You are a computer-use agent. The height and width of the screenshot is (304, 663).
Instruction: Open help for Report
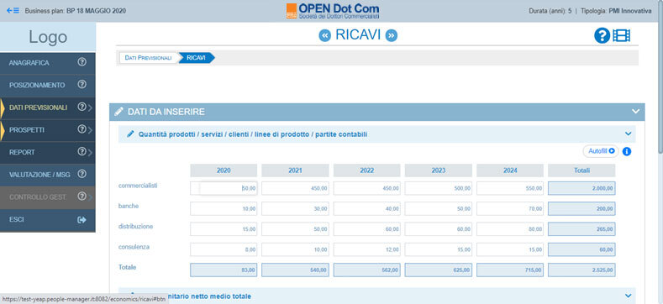tap(82, 151)
